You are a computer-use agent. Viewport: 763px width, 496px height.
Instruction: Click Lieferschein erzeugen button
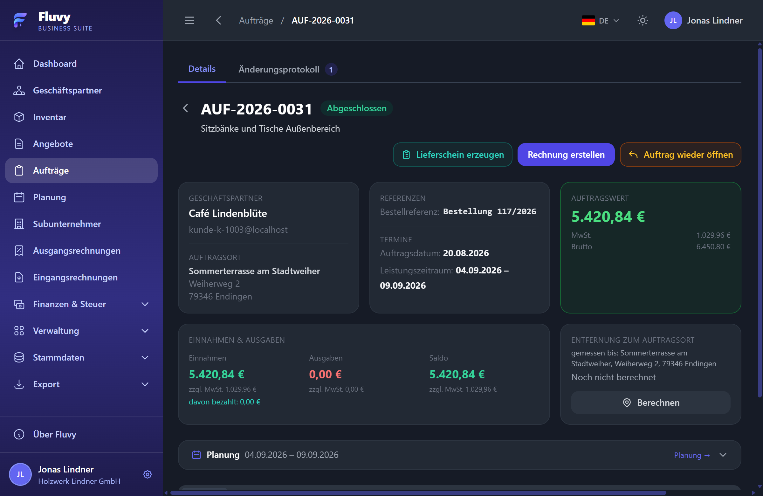coord(452,155)
